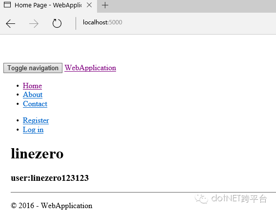Open the WebApplication brand link
This screenshot has height=212, width=276.
pos(90,68)
